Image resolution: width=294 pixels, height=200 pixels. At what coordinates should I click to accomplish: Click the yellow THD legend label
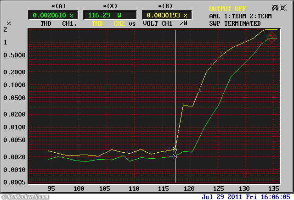(x=97, y=23)
